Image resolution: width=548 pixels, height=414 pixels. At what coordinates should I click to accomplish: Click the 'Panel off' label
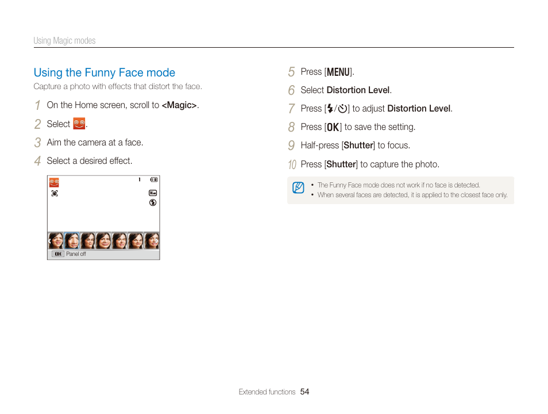[x=76, y=254]
